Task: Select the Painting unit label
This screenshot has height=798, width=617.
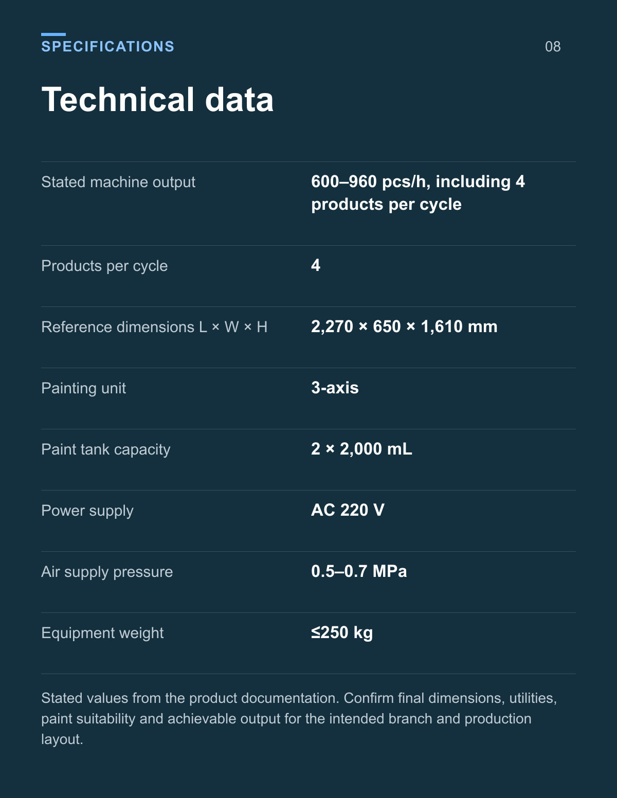Action: pyautogui.click(x=83, y=388)
